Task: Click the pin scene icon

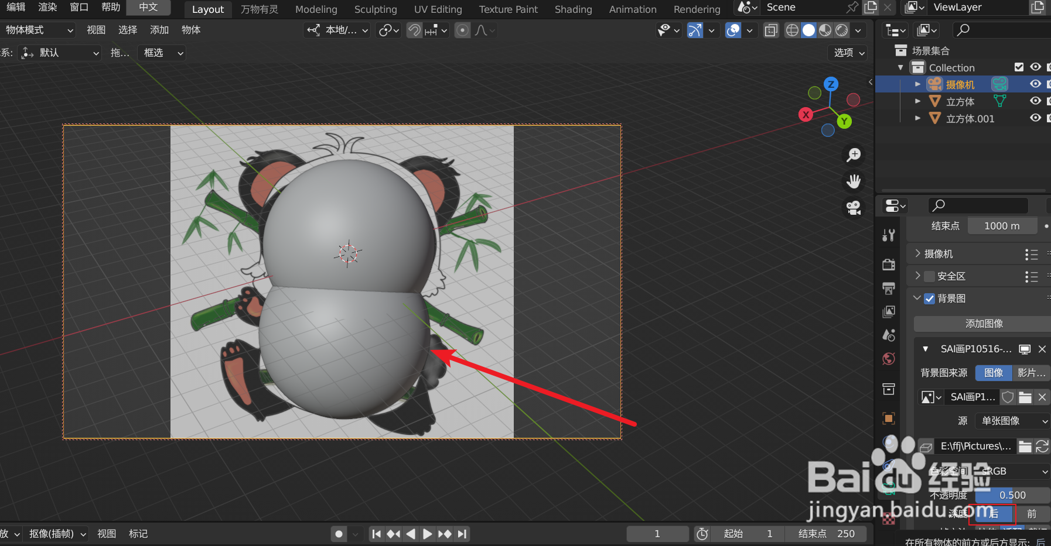Action: coord(852,8)
